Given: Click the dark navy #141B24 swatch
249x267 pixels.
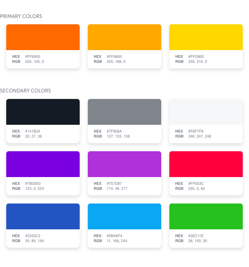Looking at the screenshot, I should tap(43, 112).
